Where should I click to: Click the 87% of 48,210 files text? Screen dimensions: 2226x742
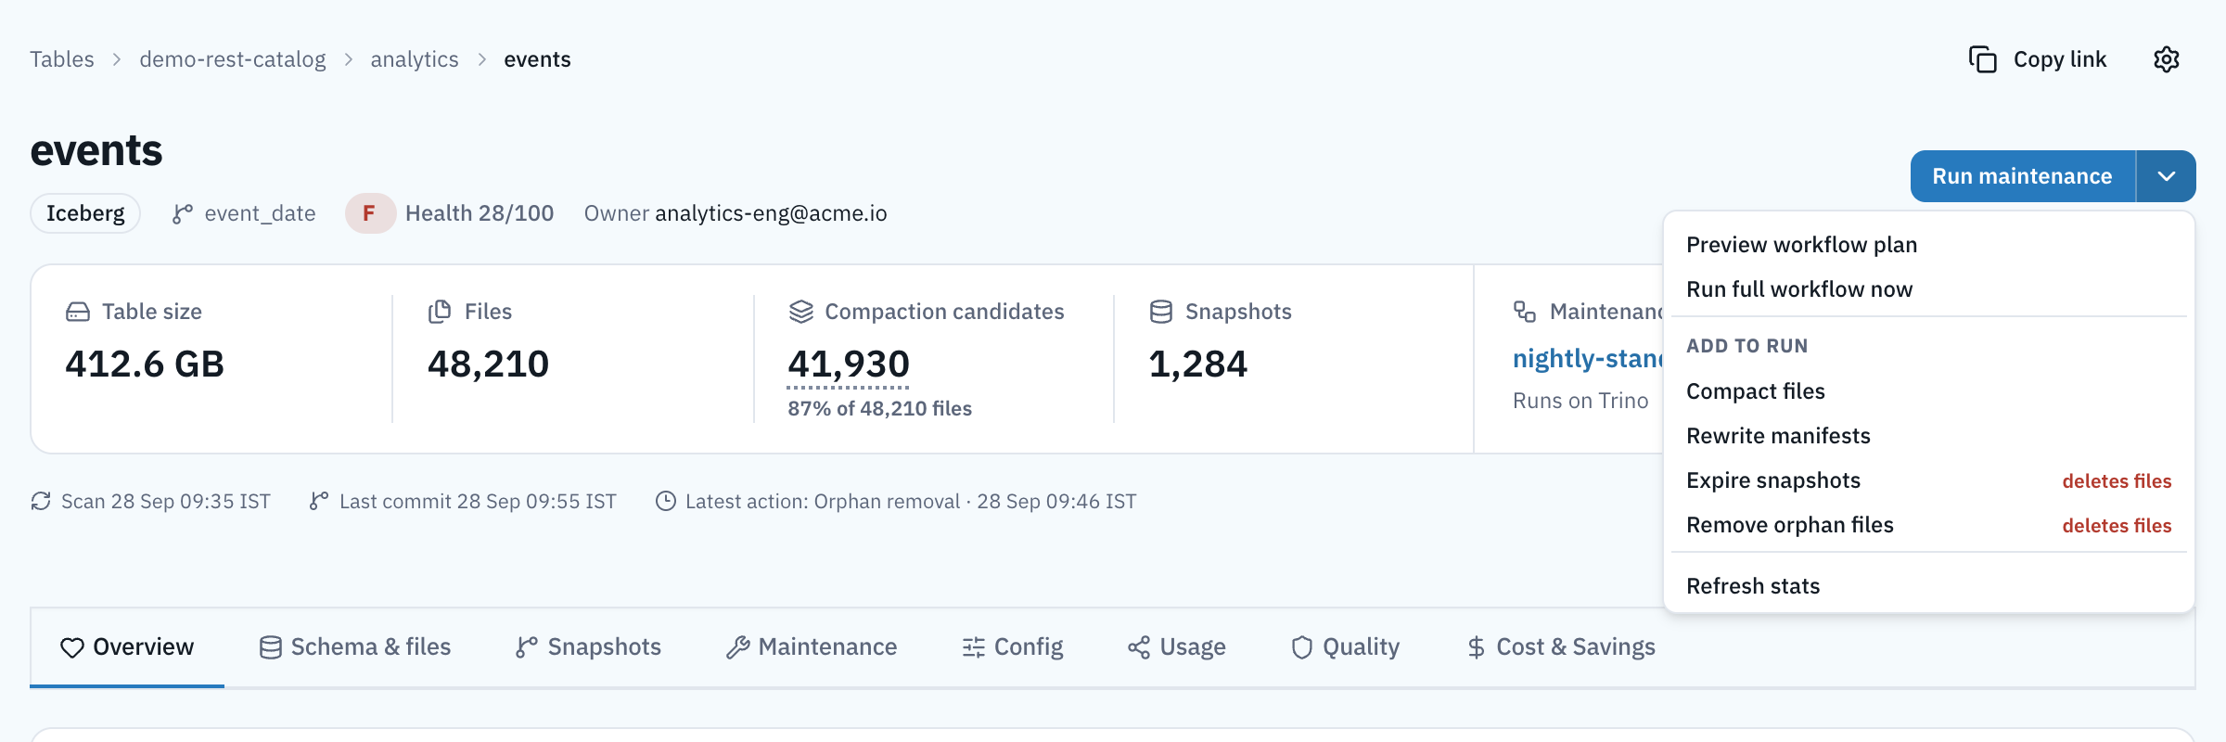click(879, 409)
